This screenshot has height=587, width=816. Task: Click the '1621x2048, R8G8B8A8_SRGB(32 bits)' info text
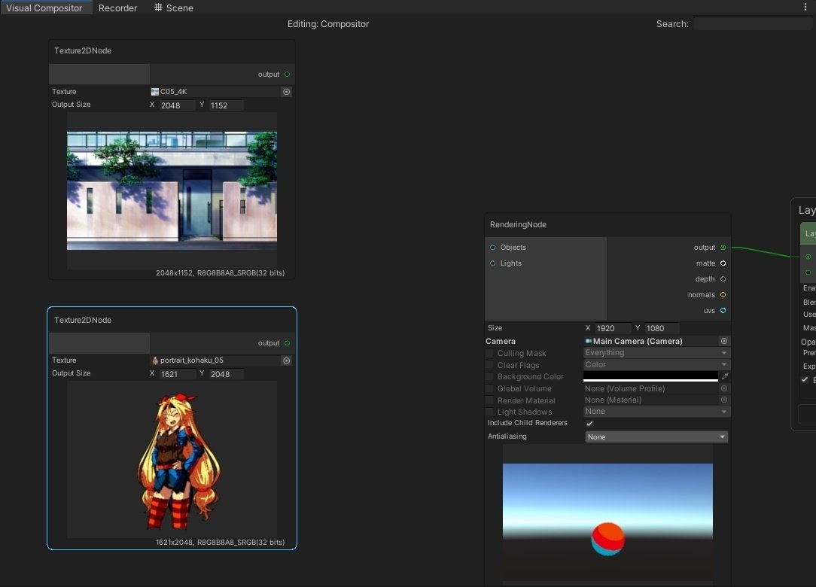click(x=220, y=543)
